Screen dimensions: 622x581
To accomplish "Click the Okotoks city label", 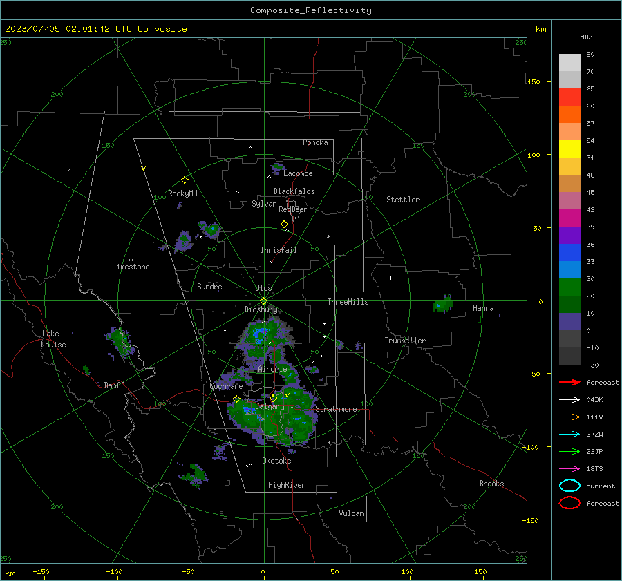I will coord(276,461).
